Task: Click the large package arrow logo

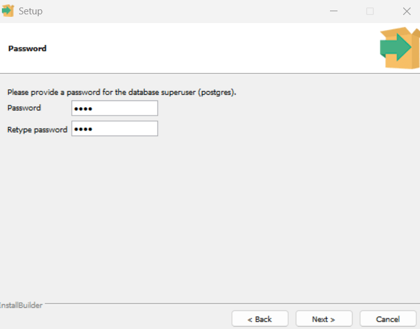Action: 399,47
